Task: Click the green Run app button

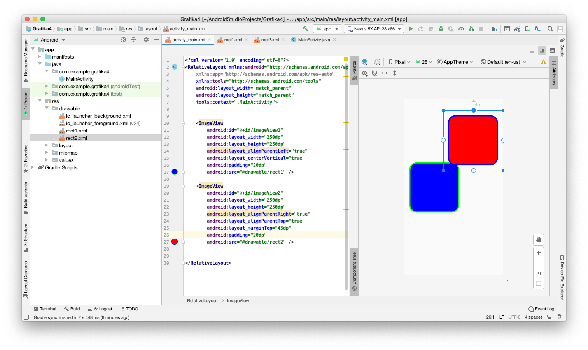Action: (411, 29)
